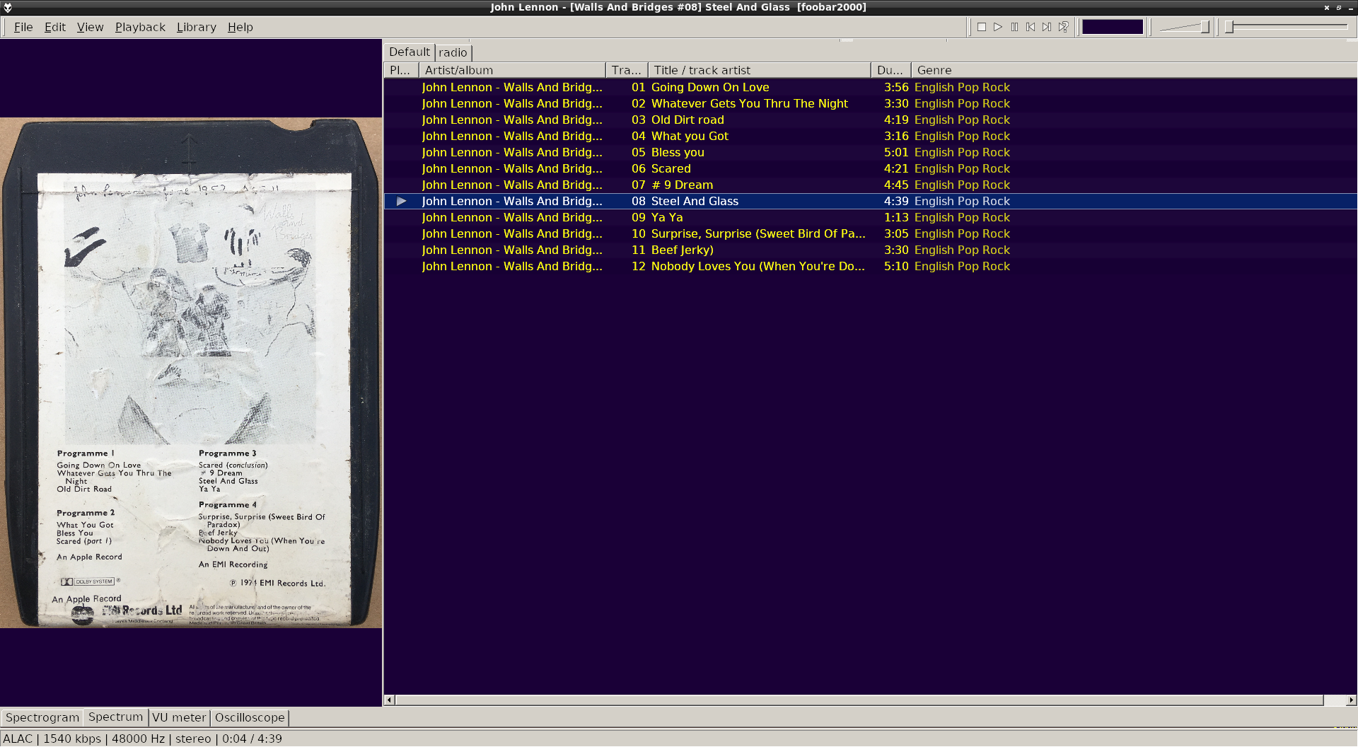Click the 8-track album art image

(x=191, y=372)
